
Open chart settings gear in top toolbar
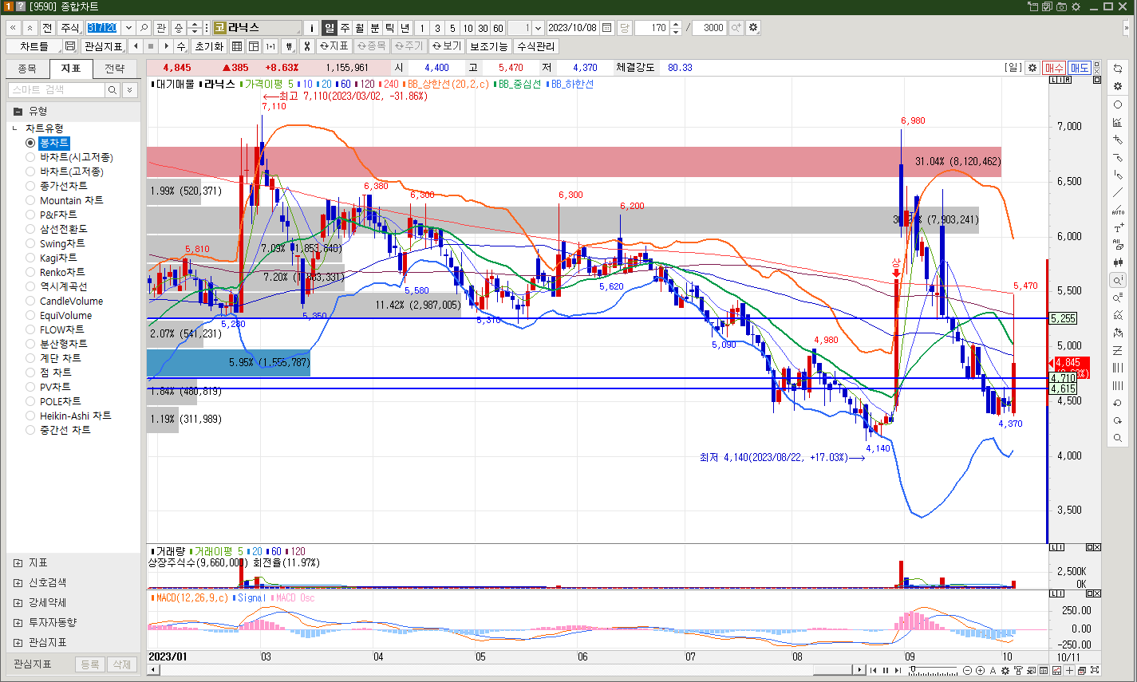click(753, 28)
